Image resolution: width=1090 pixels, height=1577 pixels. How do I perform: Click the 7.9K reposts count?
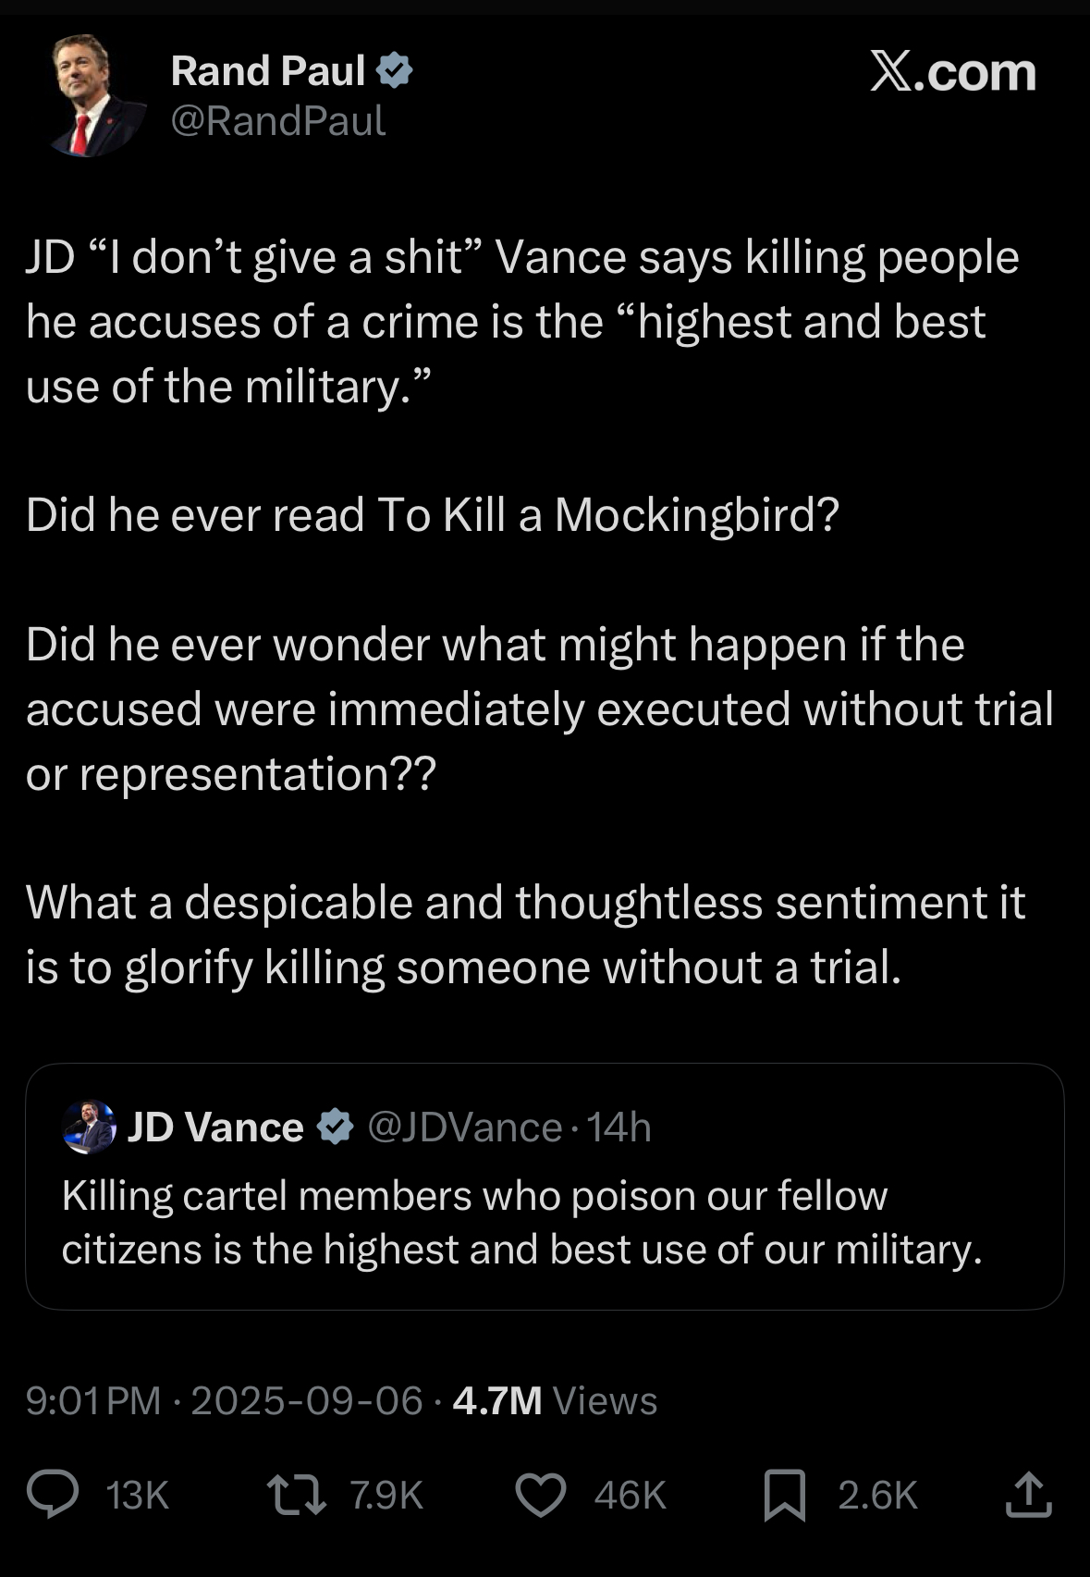[x=386, y=1496]
